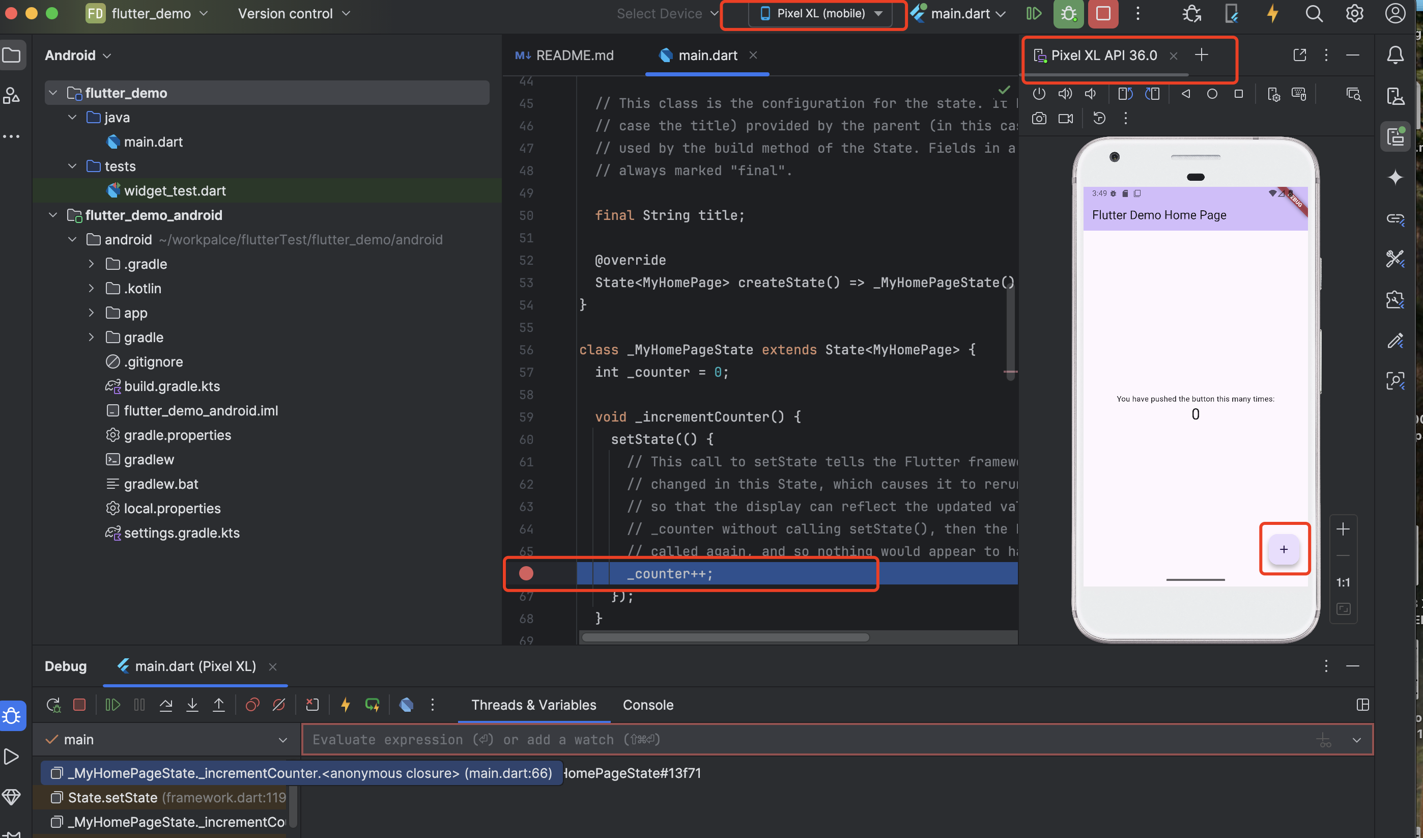Click editor horizontal scrollbar
The width and height of the screenshot is (1423, 838).
click(x=726, y=637)
